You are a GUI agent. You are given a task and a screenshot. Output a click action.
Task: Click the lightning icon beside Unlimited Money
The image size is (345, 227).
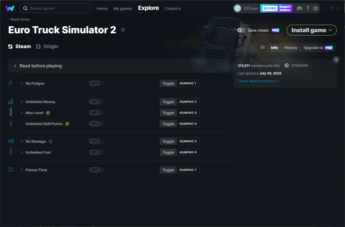click(x=22, y=102)
